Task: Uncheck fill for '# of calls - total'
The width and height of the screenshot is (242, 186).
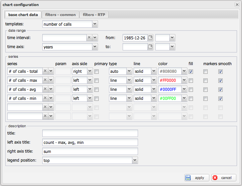Action: 191,71
